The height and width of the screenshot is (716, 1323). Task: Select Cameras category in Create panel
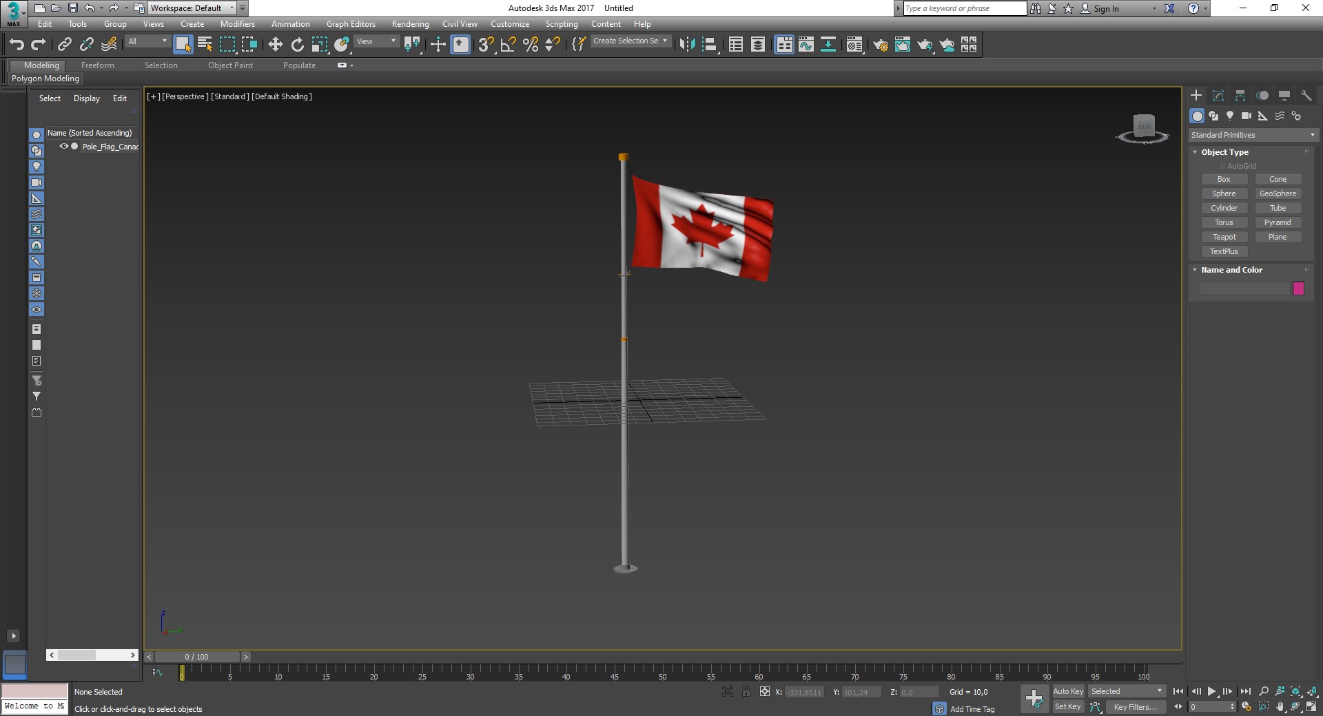(x=1246, y=116)
